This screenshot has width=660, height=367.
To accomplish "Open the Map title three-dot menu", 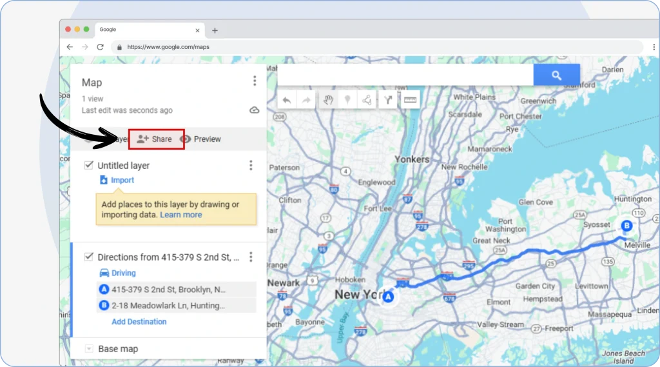I will point(255,81).
